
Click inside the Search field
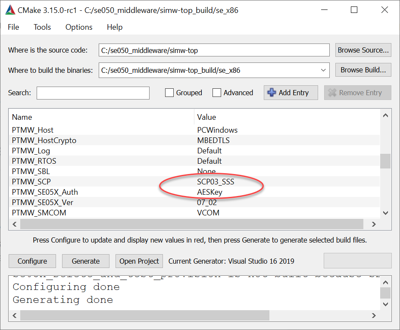(x=93, y=93)
